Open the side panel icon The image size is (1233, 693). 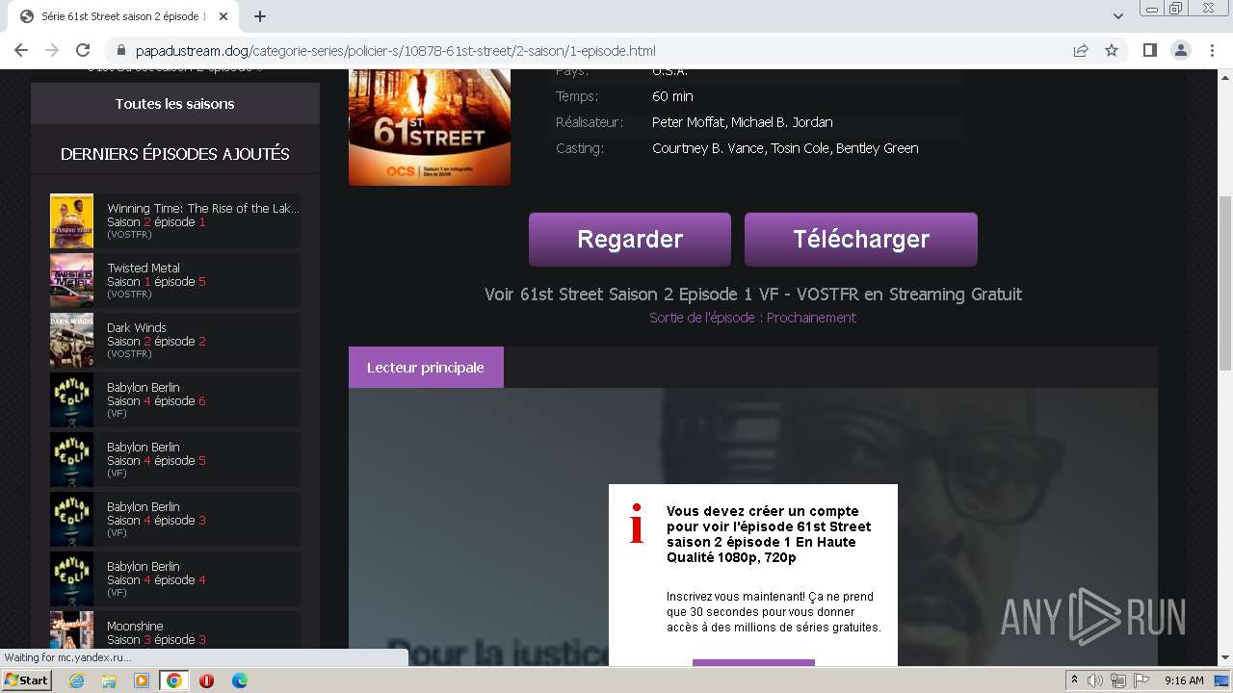(1149, 51)
